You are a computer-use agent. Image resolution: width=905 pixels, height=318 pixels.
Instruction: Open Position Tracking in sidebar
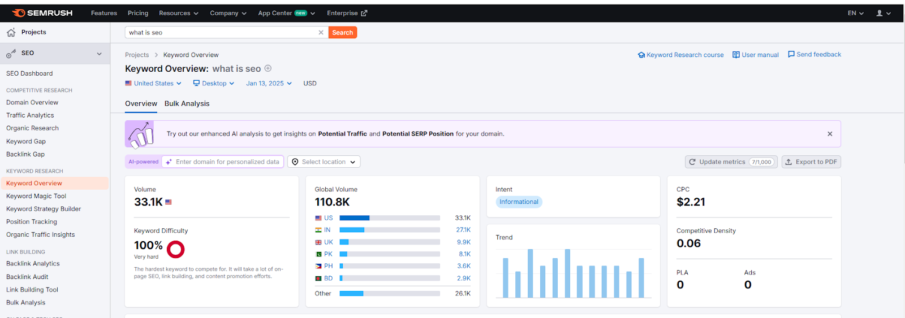tap(32, 222)
